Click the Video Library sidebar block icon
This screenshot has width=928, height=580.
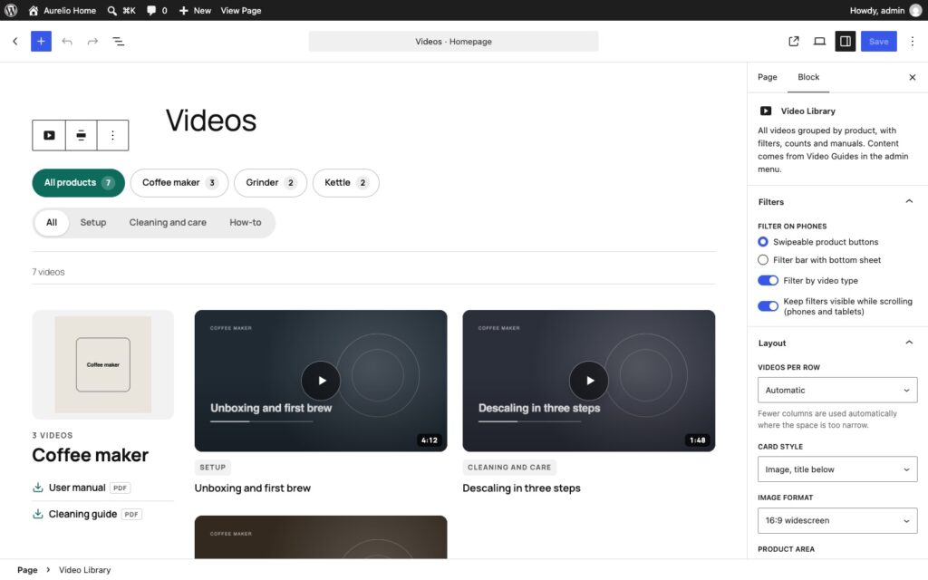pyautogui.click(x=765, y=111)
